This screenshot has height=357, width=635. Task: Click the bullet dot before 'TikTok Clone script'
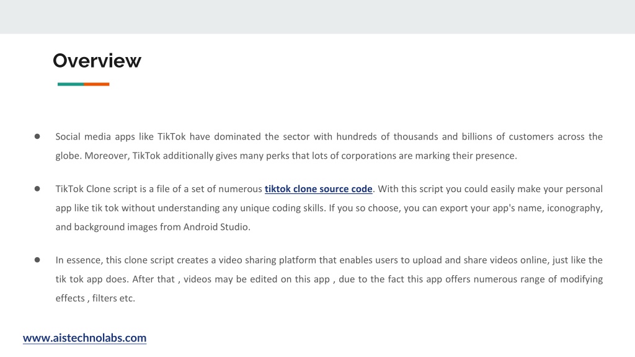[37, 188]
